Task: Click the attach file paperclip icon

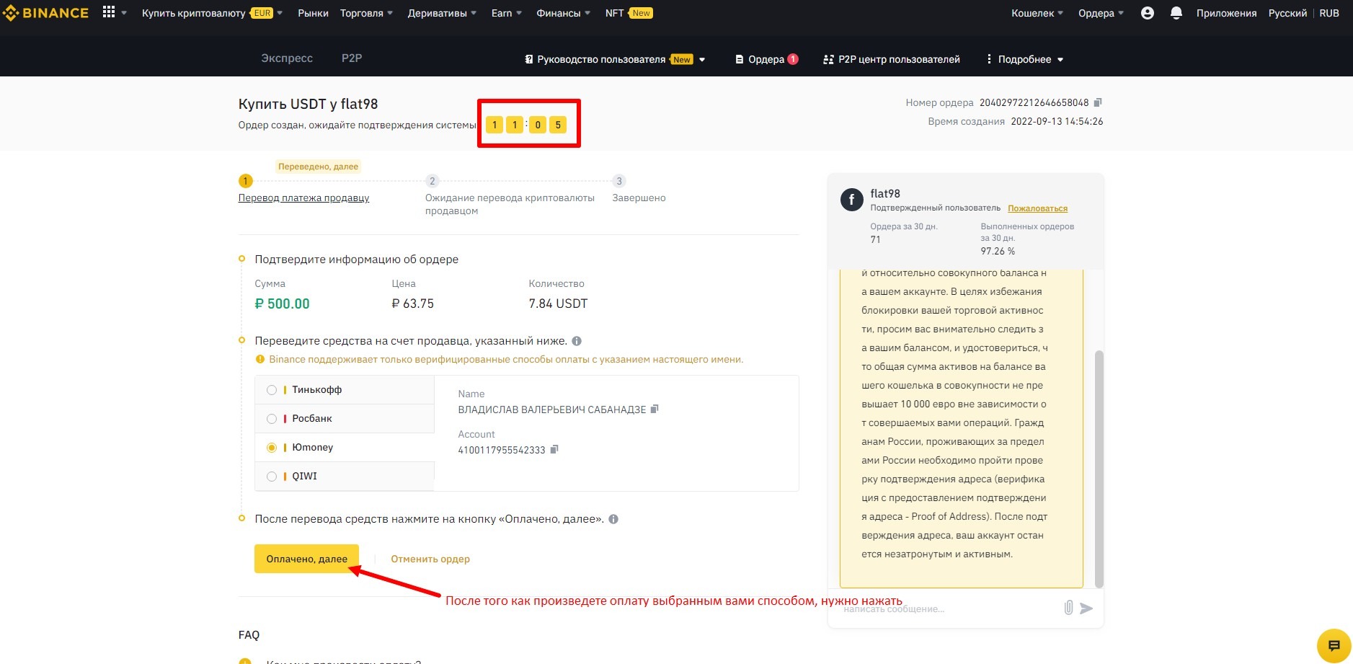Action: 1068,608
